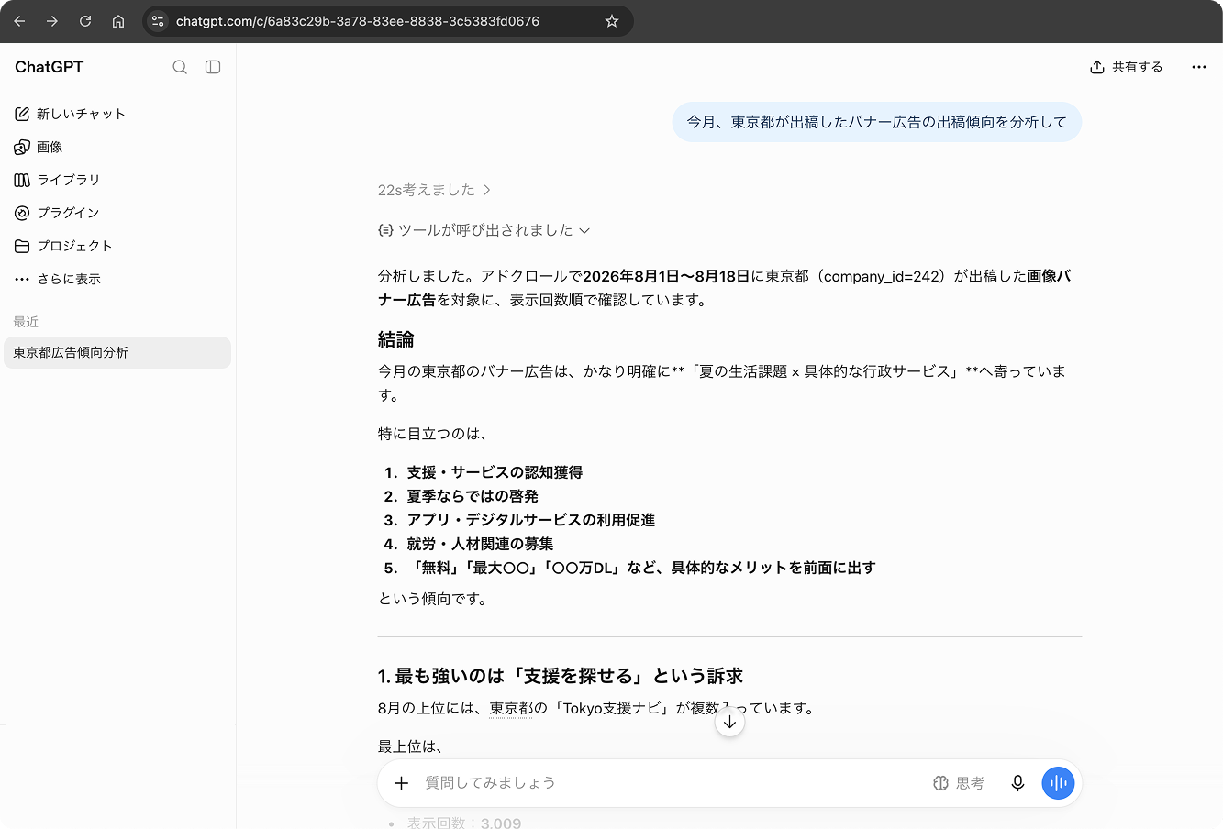1223x829 pixels.
Task: Open the 東京都広告傾向分析 chat
Action: [117, 353]
